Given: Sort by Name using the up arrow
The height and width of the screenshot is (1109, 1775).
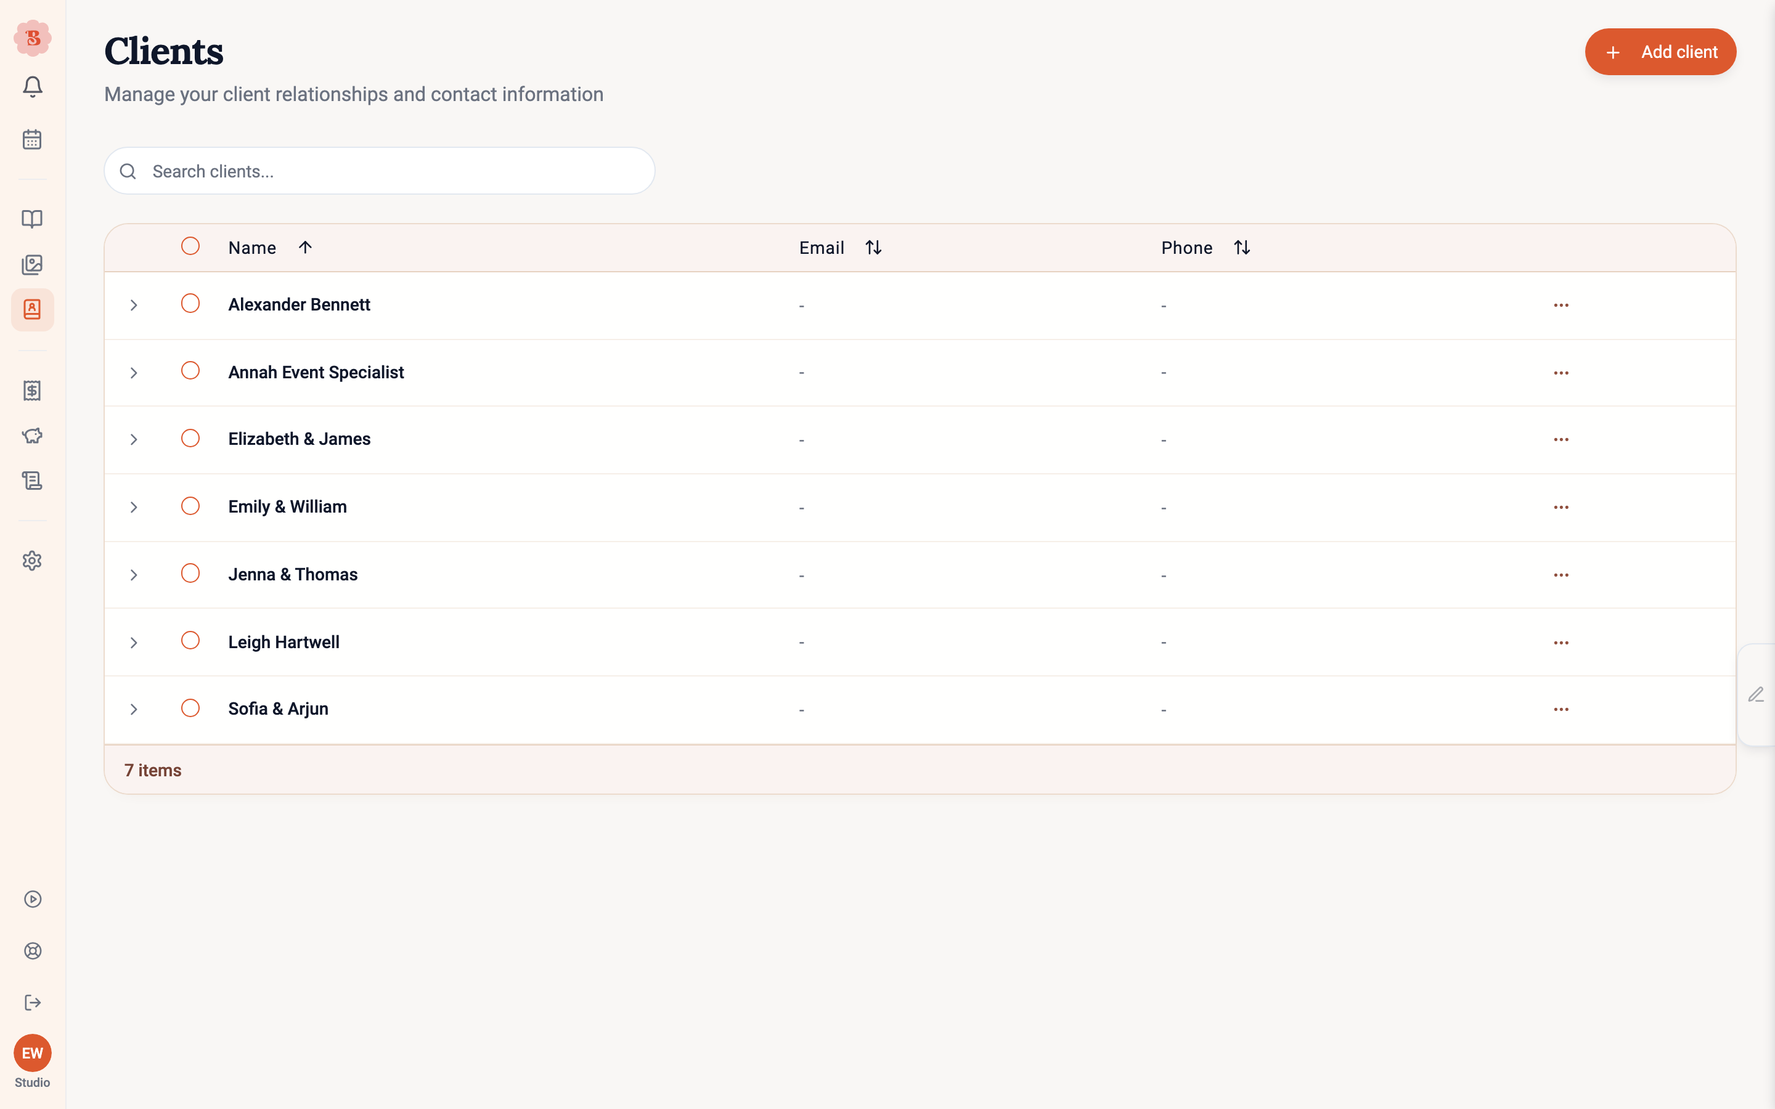Looking at the screenshot, I should click(x=305, y=247).
